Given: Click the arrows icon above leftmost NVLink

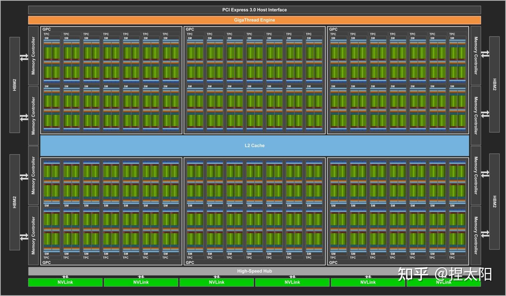Looking at the screenshot, I should 65,277.
